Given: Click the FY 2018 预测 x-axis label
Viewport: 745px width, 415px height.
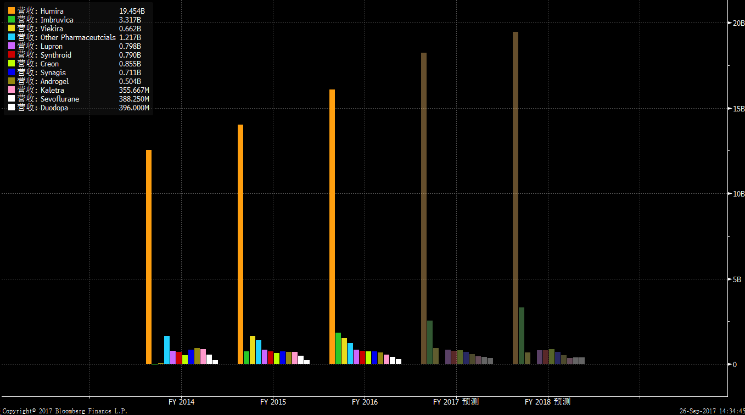Looking at the screenshot, I should pyautogui.click(x=547, y=402).
